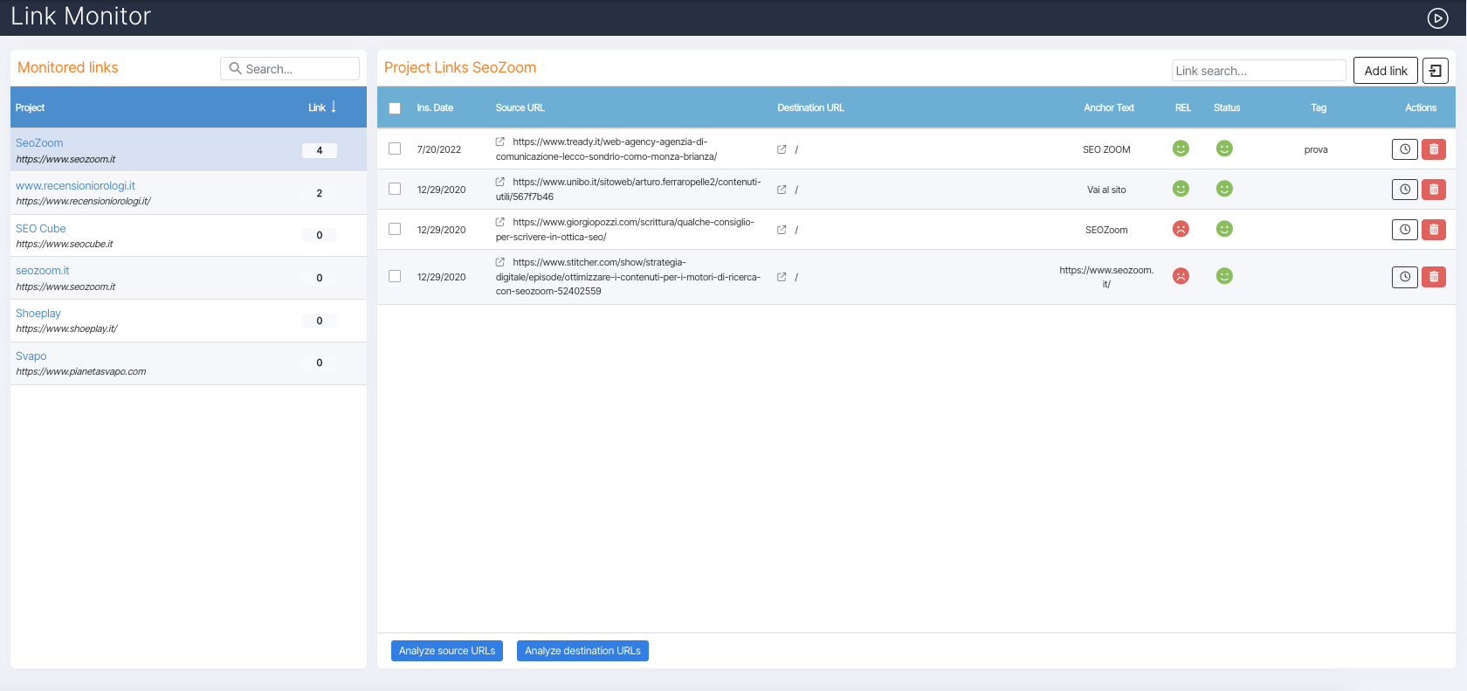Click the magnifier icon in projects search

tap(235, 68)
